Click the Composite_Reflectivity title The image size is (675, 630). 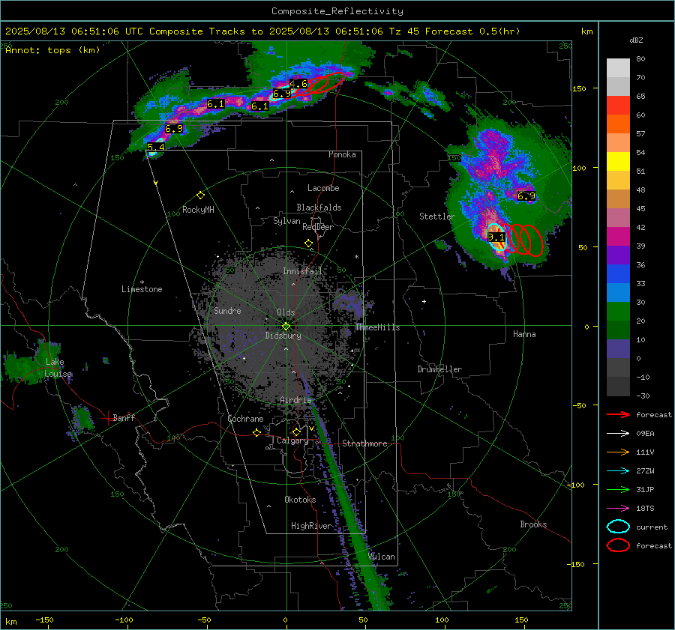pyautogui.click(x=337, y=11)
